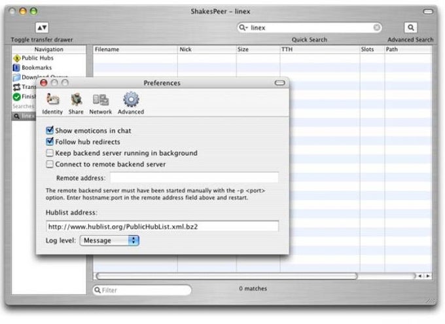Click the green zoom window button

(33, 11)
